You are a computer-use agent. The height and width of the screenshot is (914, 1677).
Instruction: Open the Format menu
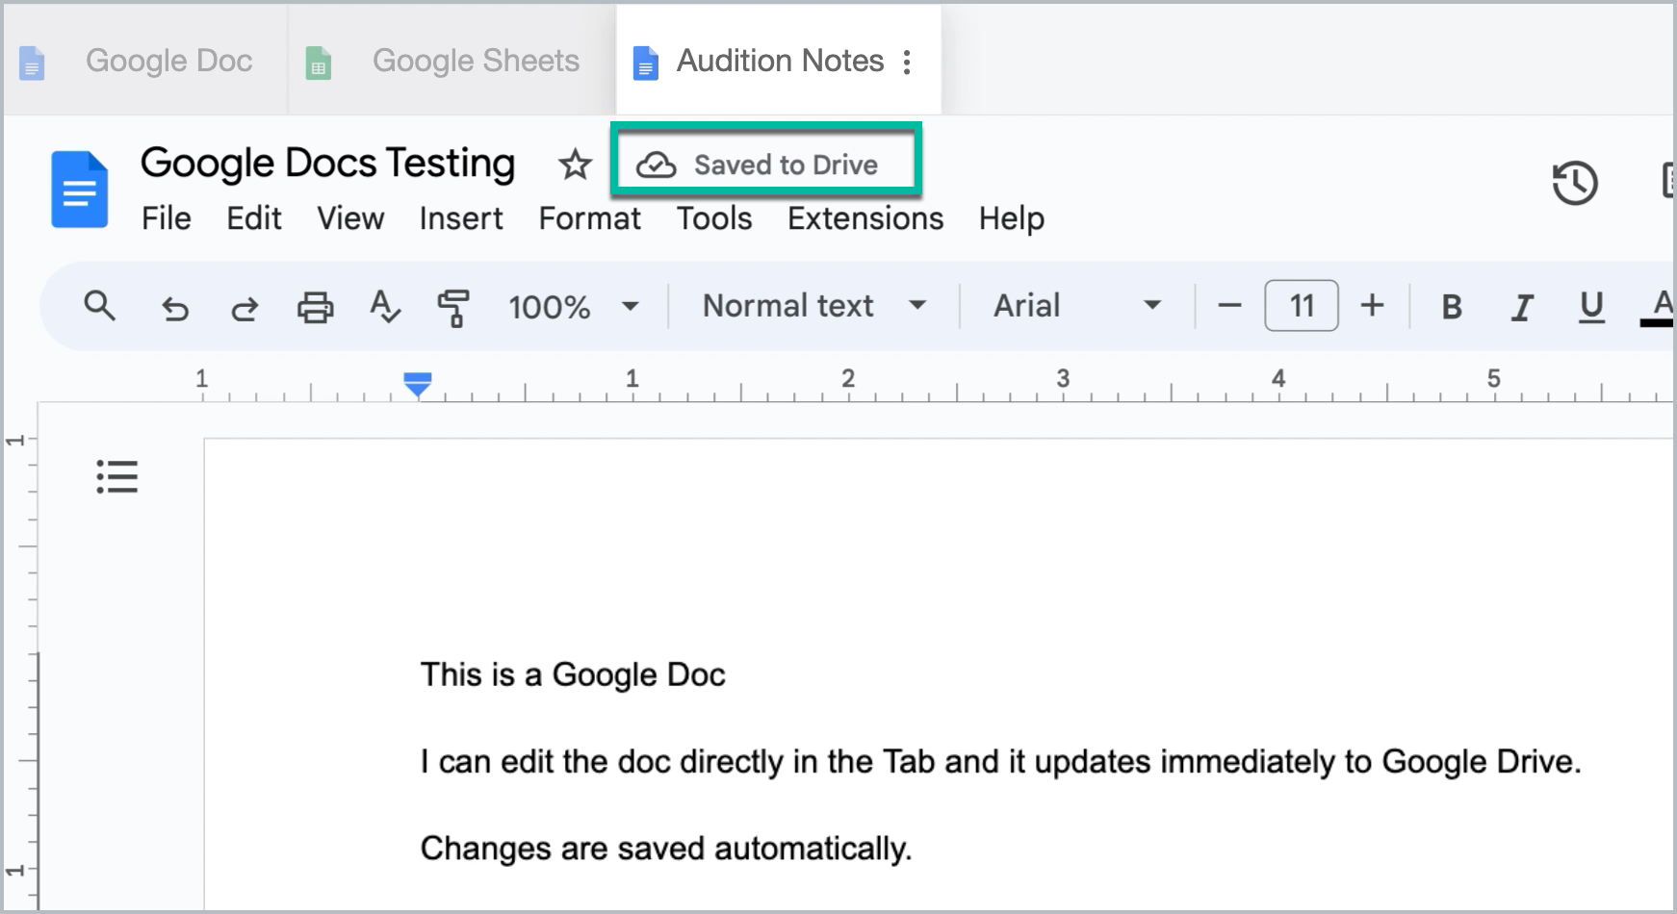click(x=589, y=218)
